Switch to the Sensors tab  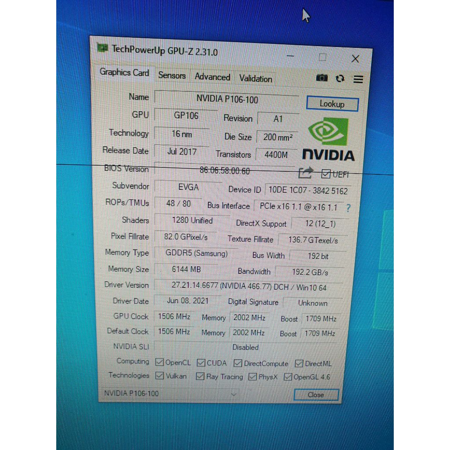172,75
